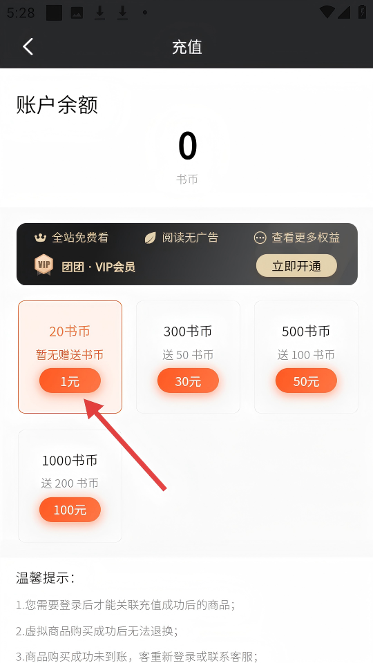Viewport: 373px width, 663px height.
Task: Click the 立即开通 button
Action: click(296, 266)
